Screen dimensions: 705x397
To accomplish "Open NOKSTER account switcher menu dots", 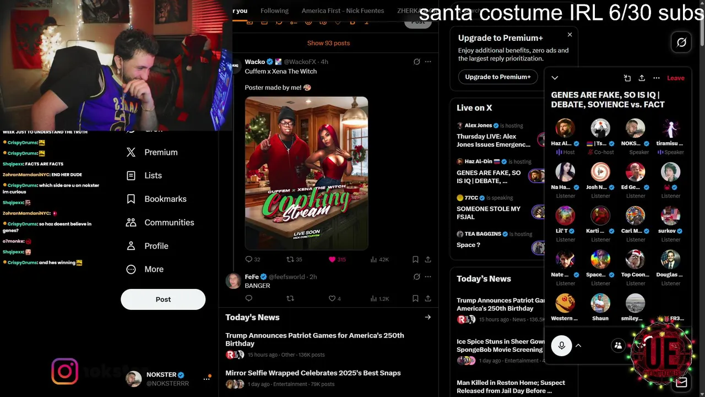I will (207, 379).
